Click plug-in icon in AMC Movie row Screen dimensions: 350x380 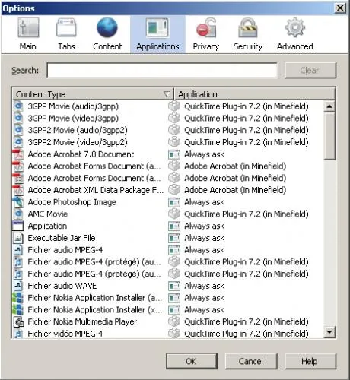[x=174, y=214]
